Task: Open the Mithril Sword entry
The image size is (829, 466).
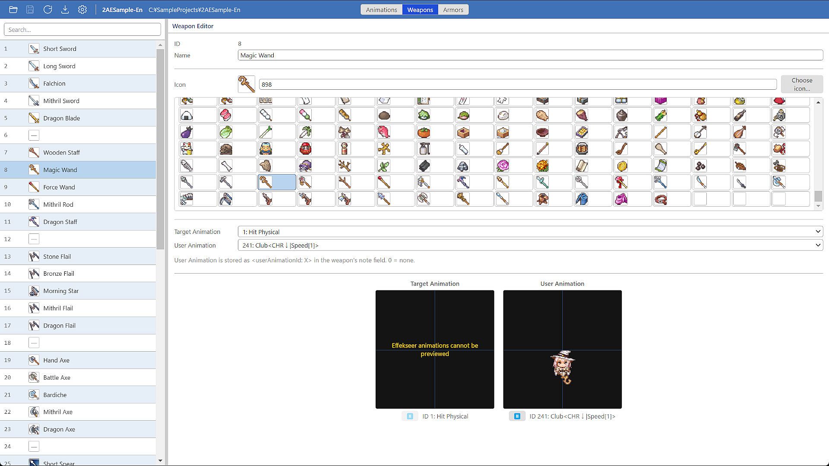Action: (78, 101)
